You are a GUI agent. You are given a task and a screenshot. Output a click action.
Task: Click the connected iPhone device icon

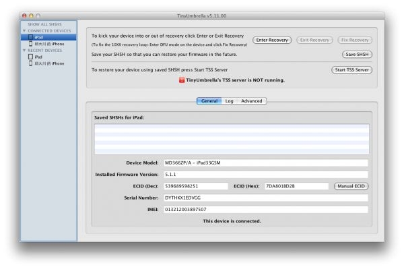point(31,44)
